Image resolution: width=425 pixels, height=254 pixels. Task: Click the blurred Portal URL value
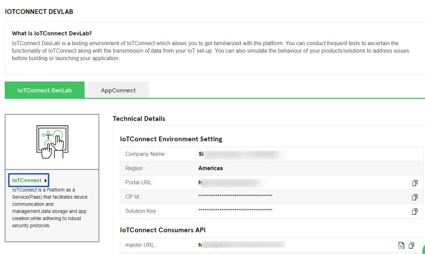(x=232, y=182)
